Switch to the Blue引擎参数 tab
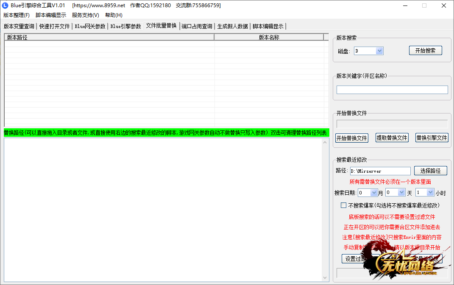Image resolution: width=454 pixels, height=285 pixels. [125, 26]
